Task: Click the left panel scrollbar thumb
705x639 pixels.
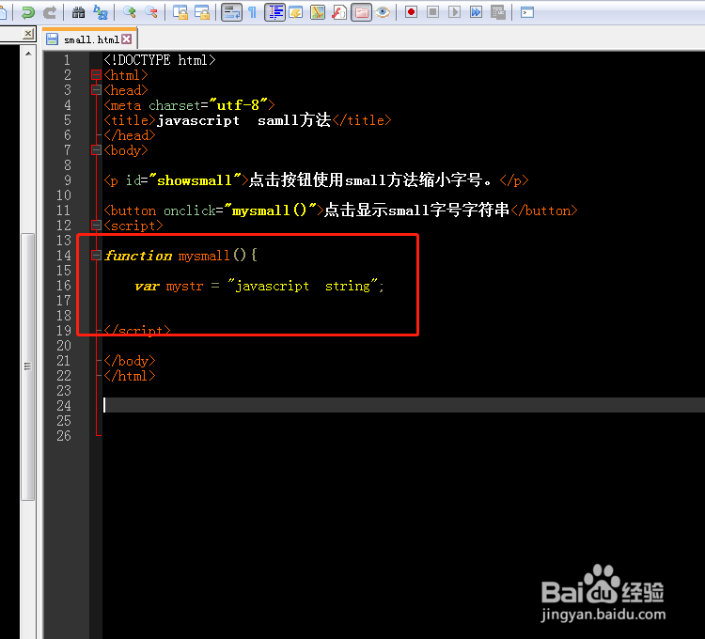Action: point(28,366)
